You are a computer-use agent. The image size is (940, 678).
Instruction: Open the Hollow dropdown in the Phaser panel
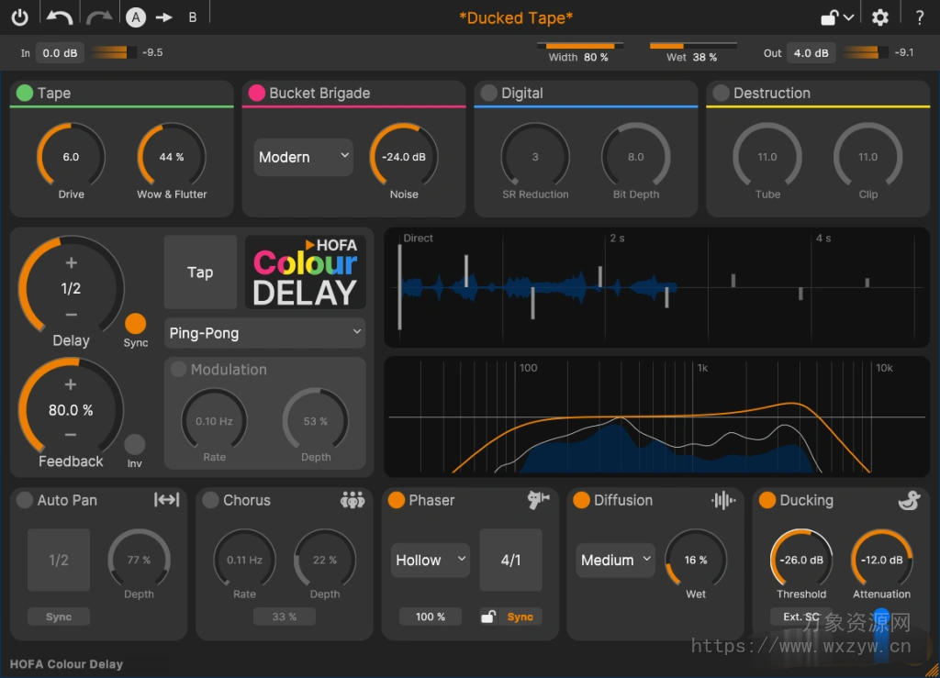point(429,560)
